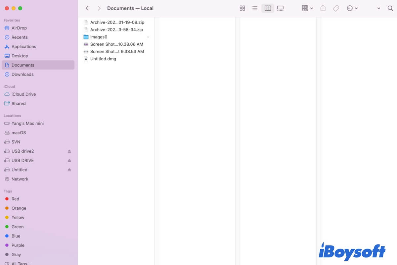Select the Red tag
Screen dimensions: 397x265
click(15, 199)
